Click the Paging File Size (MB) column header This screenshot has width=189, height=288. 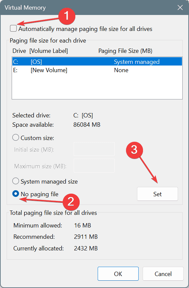click(x=125, y=51)
